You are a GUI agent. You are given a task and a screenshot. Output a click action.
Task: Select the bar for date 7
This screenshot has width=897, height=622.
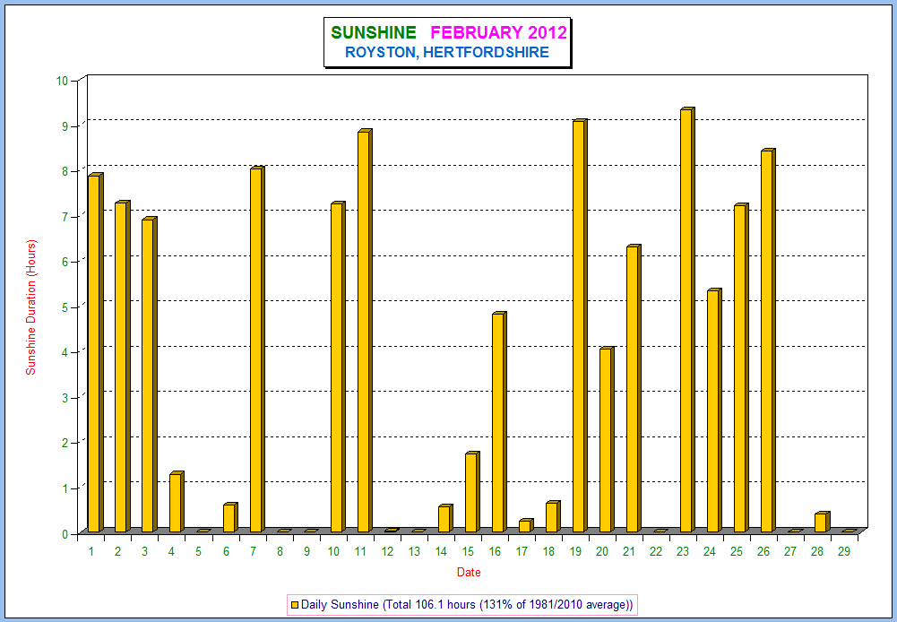(257, 349)
